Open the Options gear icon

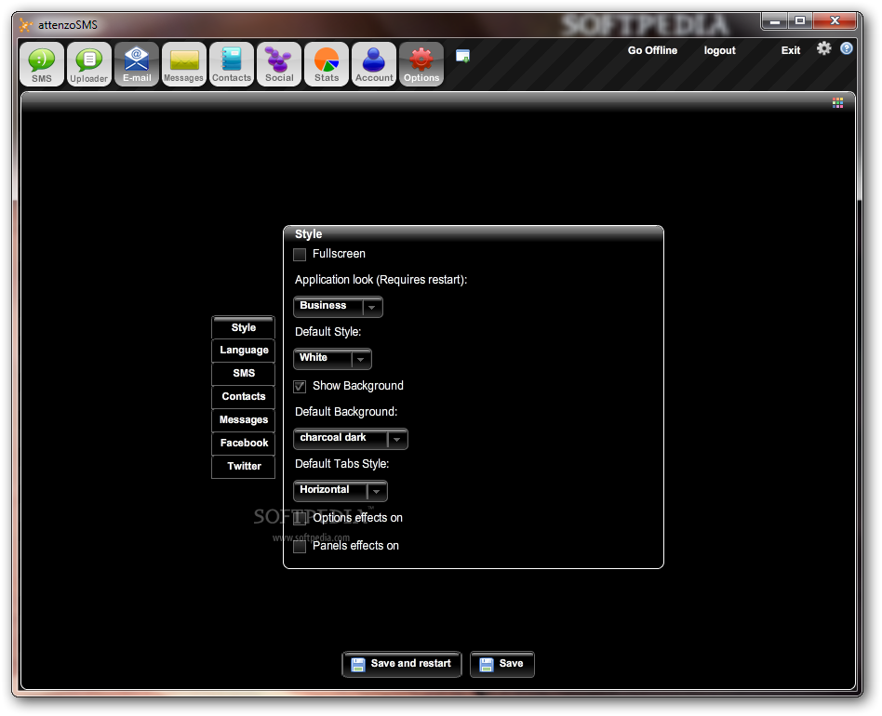pyautogui.click(x=421, y=64)
